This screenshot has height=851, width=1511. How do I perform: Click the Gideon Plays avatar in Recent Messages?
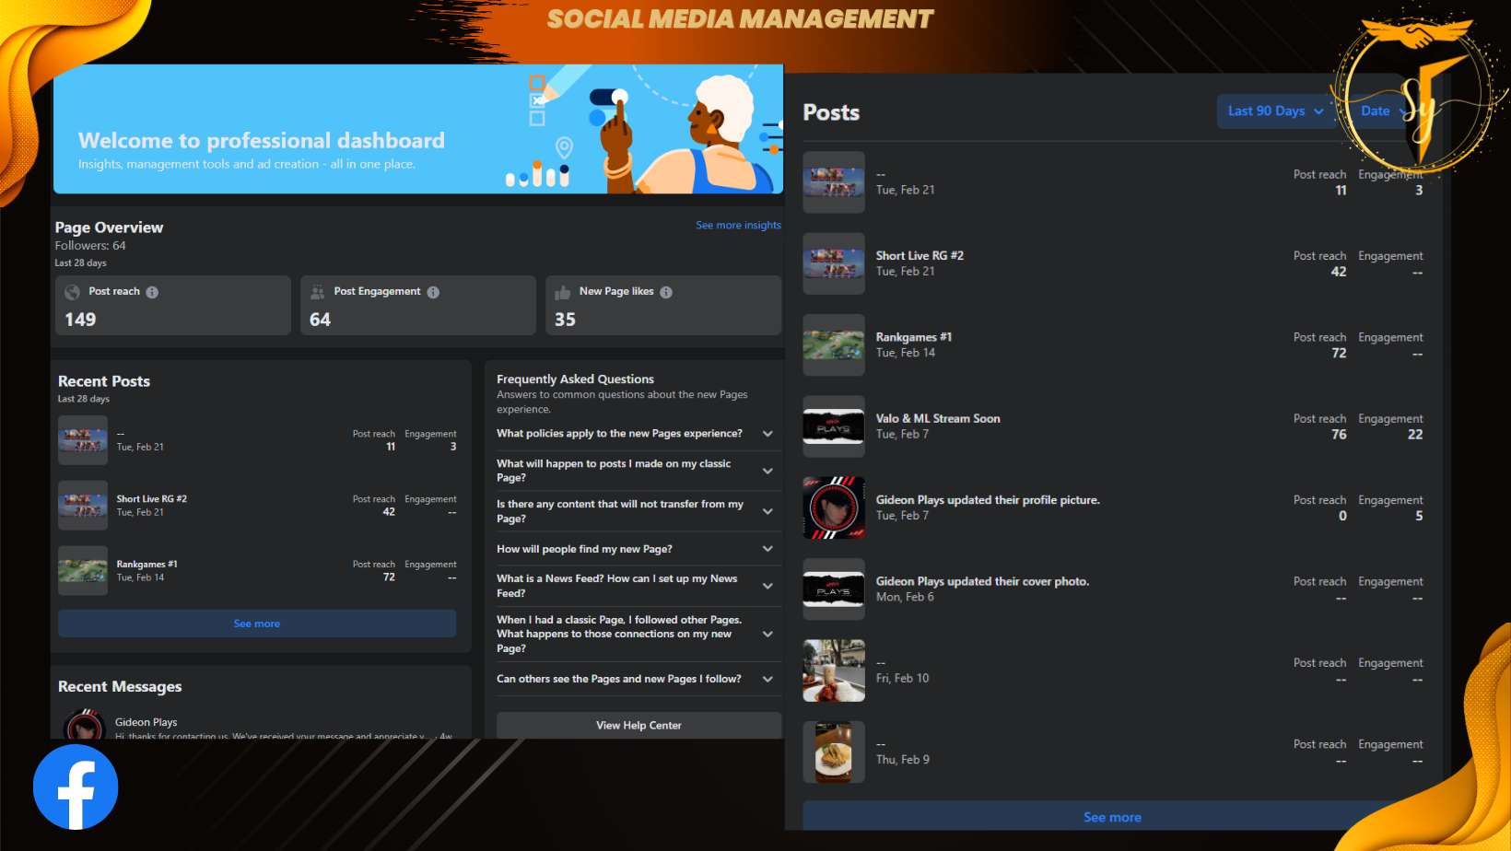click(84, 725)
